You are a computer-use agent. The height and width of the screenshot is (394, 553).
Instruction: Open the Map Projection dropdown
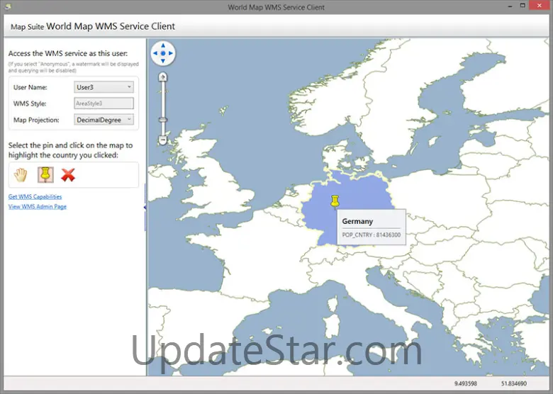104,120
